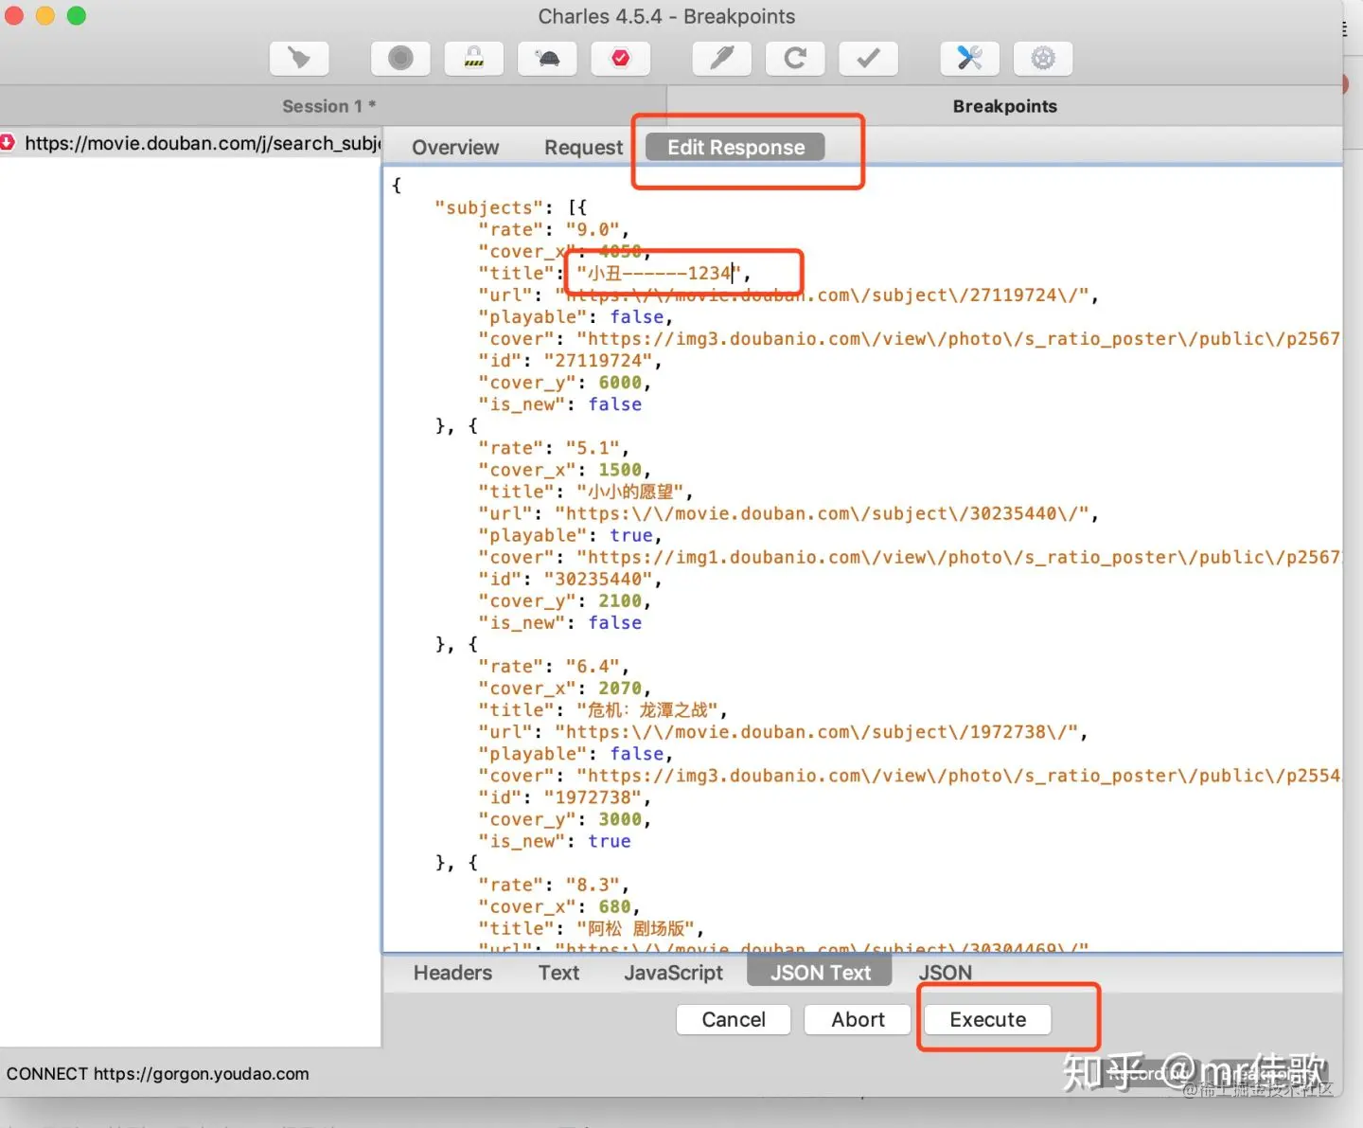Toggle breakpoints red hexagon icon
Image resolution: width=1363 pixels, height=1128 pixels.
tap(621, 59)
